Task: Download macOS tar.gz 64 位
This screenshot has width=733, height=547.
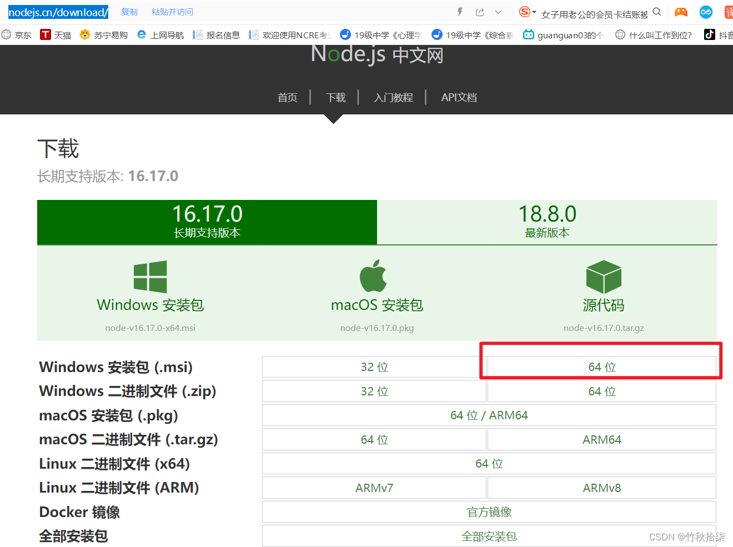Action: 374,440
